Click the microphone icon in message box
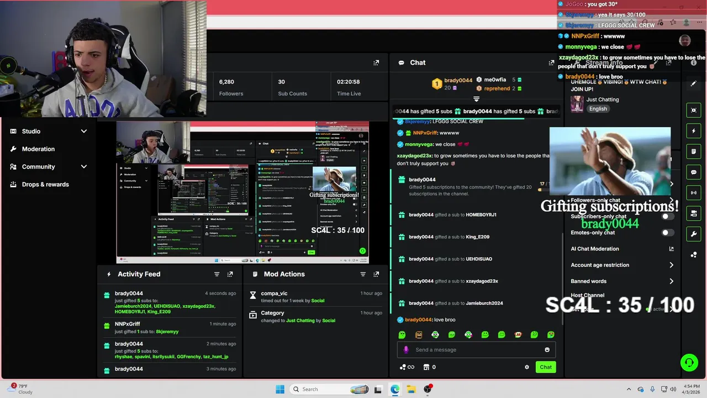This screenshot has width=707, height=398. [406, 349]
